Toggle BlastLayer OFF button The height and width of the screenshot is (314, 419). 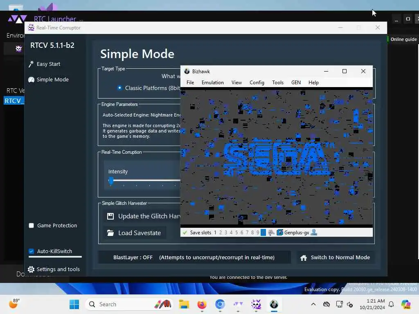(194, 258)
